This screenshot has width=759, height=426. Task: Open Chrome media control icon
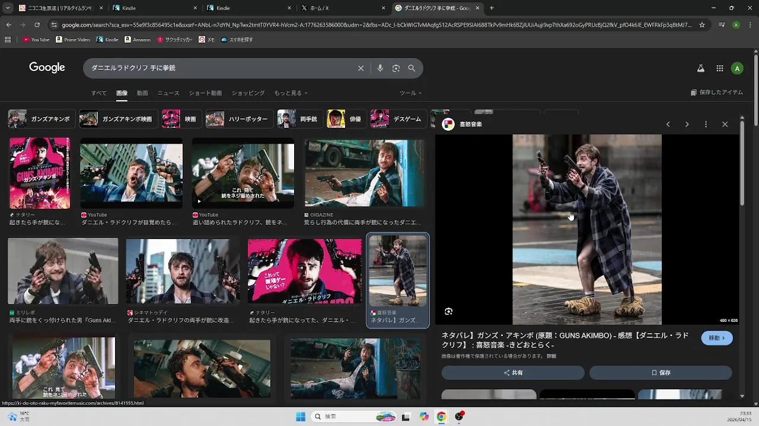[x=722, y=25]
